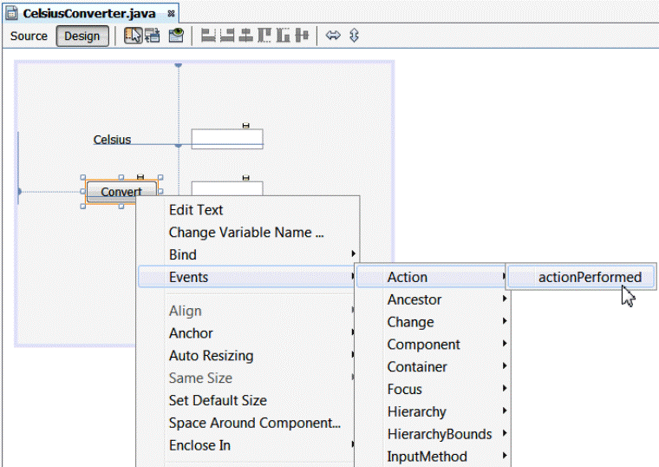This screenshot has width=659, height=467.
Task: Click the Selection Mode toolbar icon
Action: (134, 36)
